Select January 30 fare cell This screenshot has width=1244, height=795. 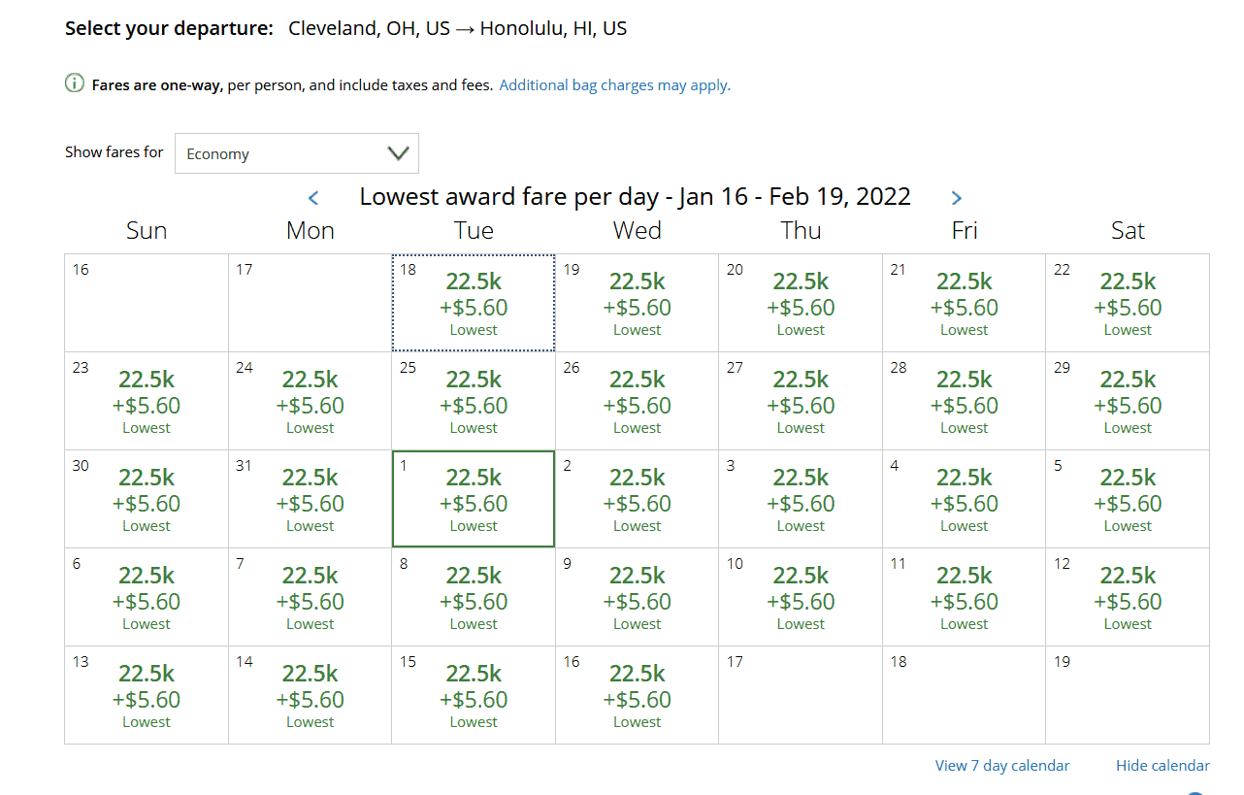[147, 499]
